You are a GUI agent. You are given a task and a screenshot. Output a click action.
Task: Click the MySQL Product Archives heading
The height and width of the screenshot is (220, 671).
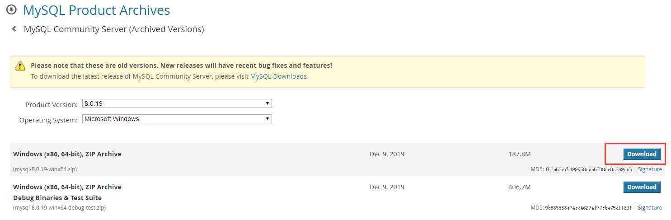pyautogui.click(x=97, y=10)
